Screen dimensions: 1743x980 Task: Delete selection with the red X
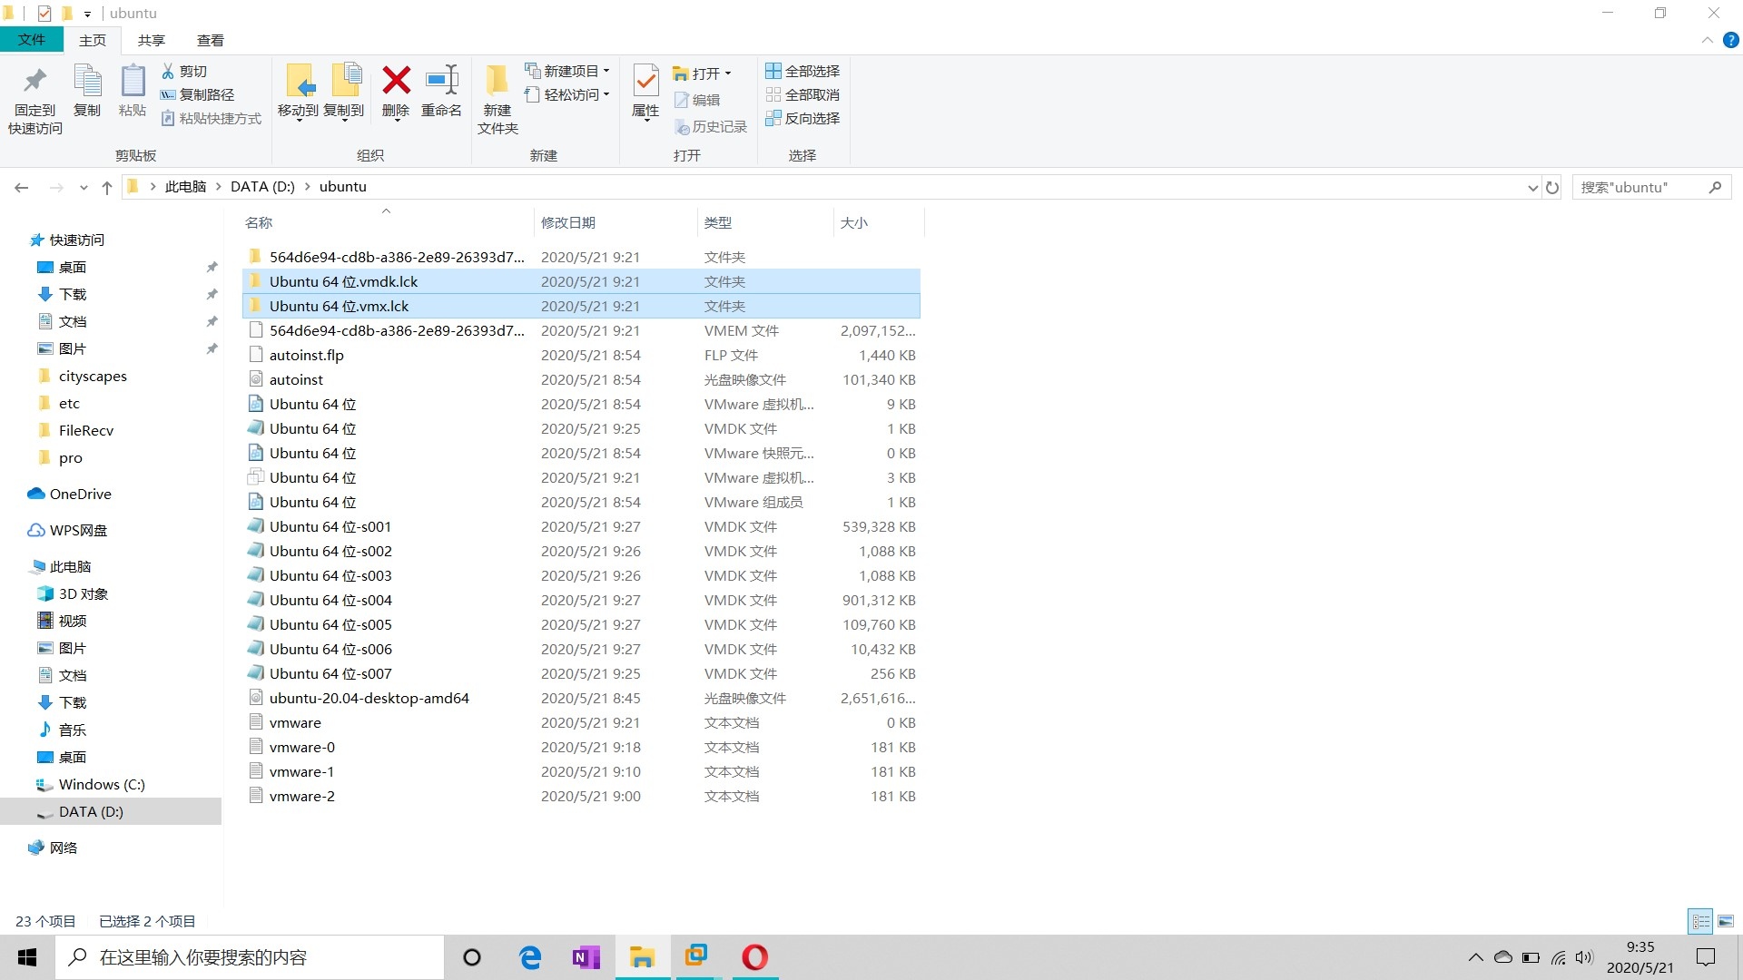pos(396,92)
